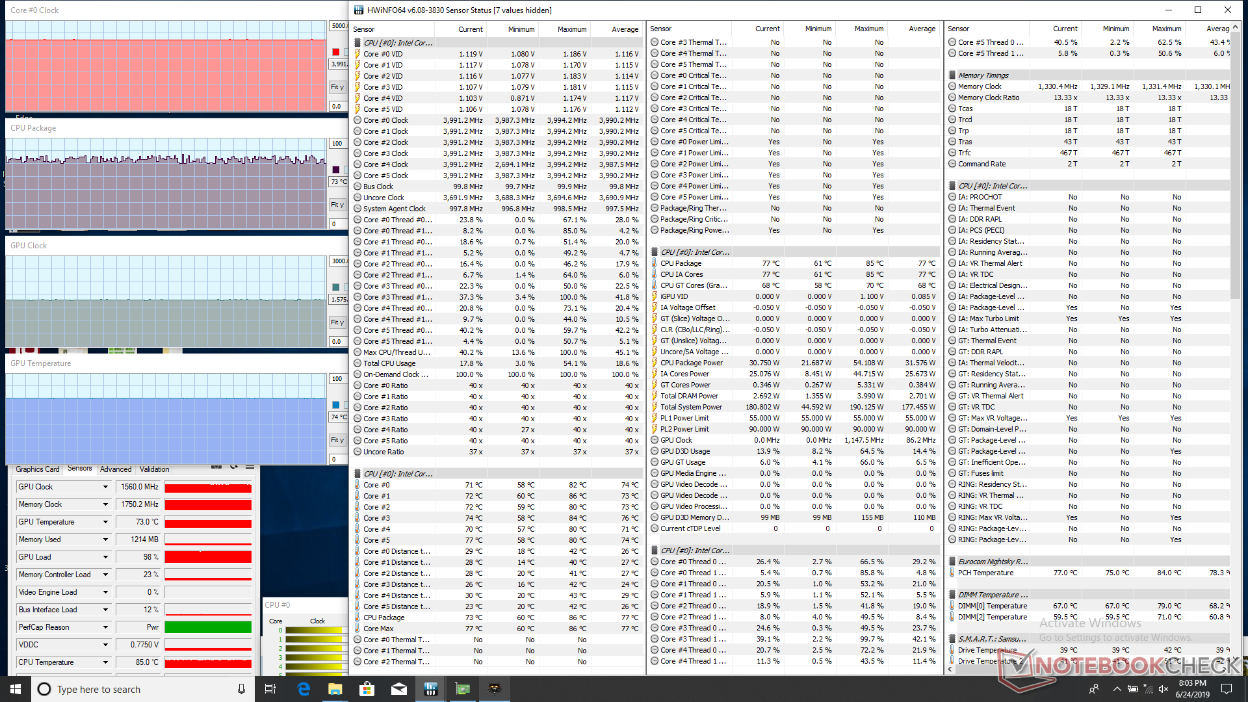This screenshot has width=1248, height=702.
Task: Click the Task View taskbar icon
Action: [271, 689]
